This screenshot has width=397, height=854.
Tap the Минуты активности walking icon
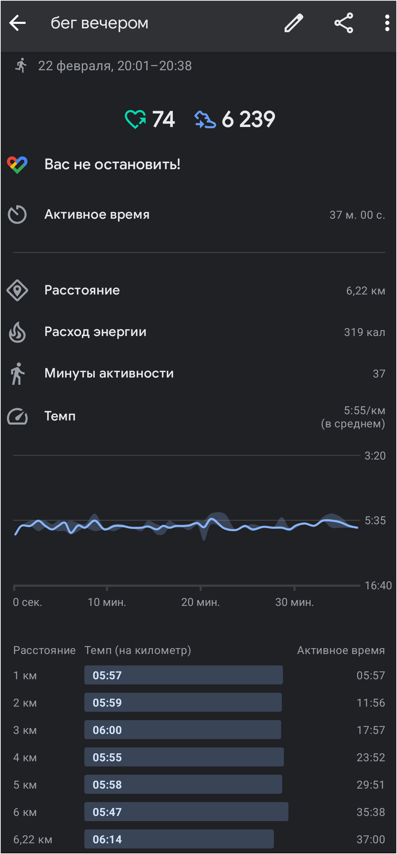pos(17,374)
